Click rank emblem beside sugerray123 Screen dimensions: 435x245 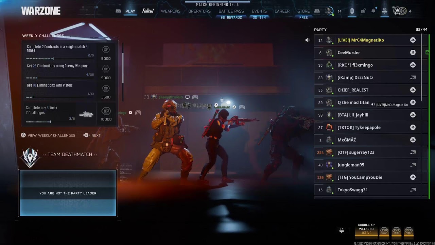329,152
